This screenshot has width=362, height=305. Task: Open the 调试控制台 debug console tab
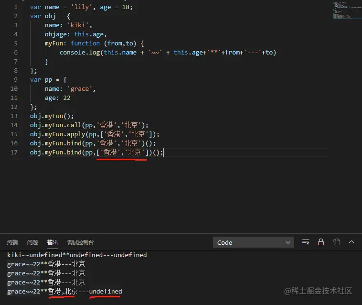80,242
